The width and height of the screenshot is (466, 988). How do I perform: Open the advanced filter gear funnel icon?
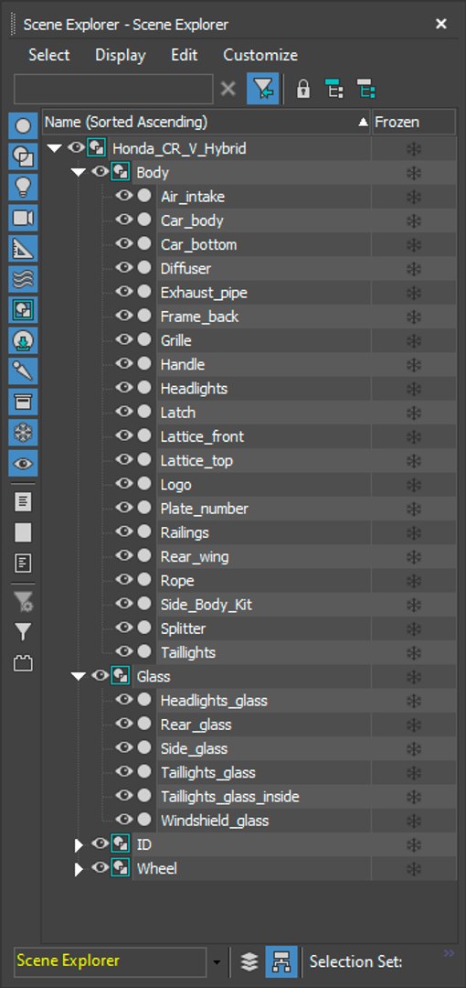click(24, 602)
